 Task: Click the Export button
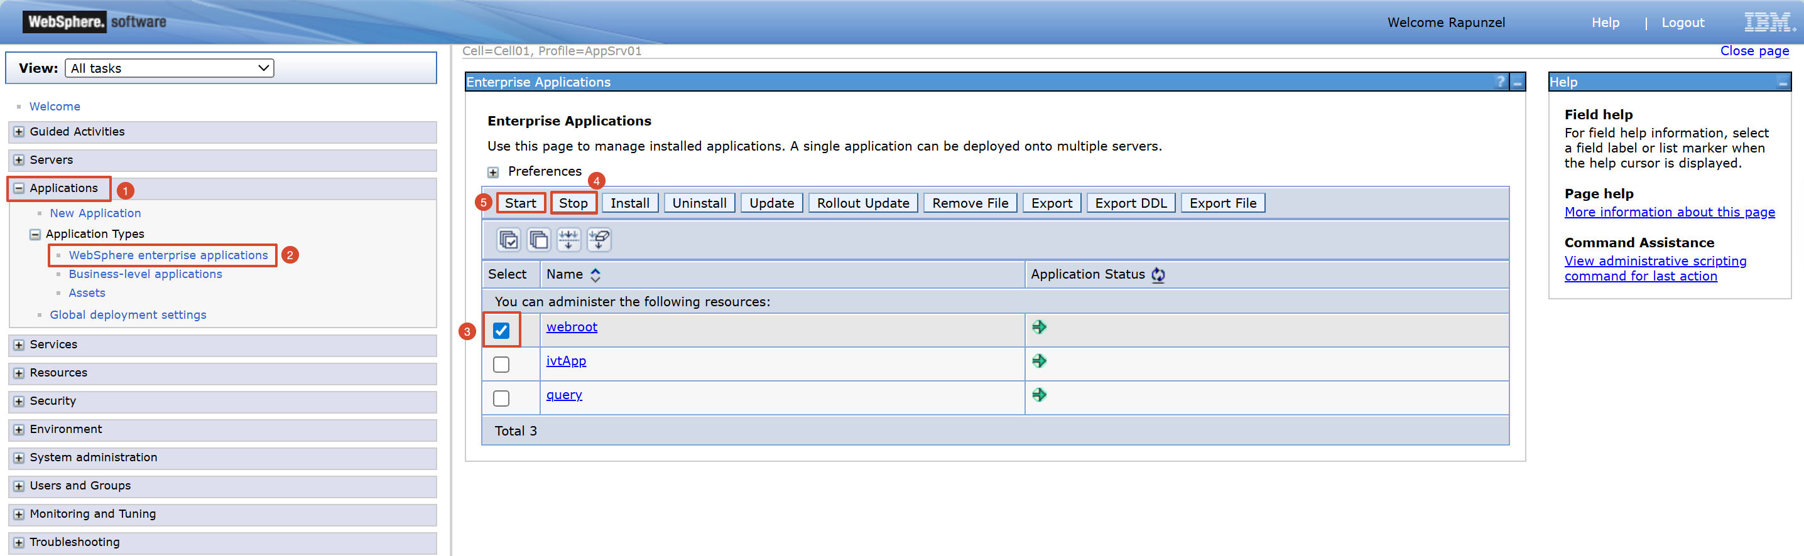coord(1051,203)
